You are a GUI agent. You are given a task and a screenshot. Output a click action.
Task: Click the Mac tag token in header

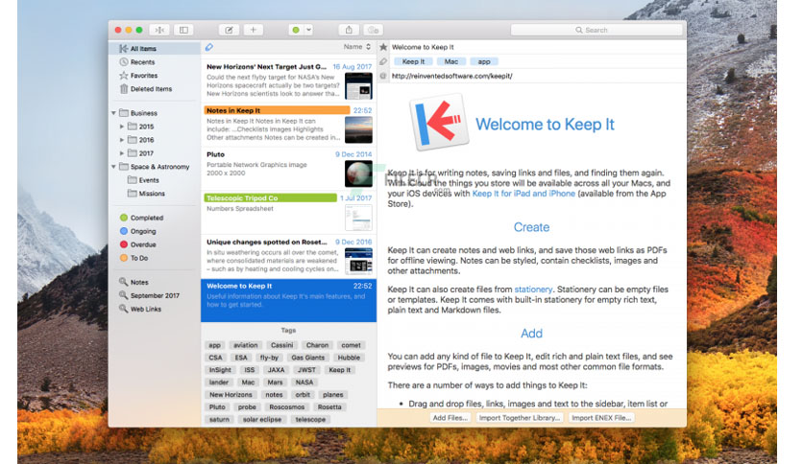pyautogui.click(x=451, y=61)
